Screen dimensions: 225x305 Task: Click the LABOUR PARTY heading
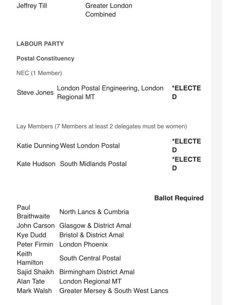[40, 44]
